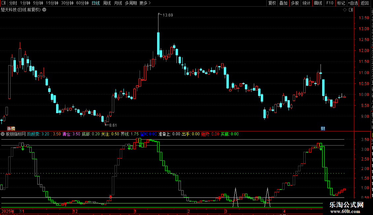Click the 统计 statistics button
This screenshot has width=373, height=215.
306,3
